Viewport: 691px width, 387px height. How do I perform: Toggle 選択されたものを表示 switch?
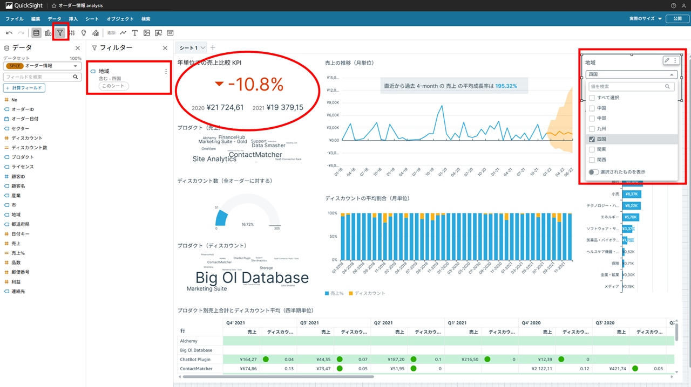pyautogui.click(x=594, y=172)
